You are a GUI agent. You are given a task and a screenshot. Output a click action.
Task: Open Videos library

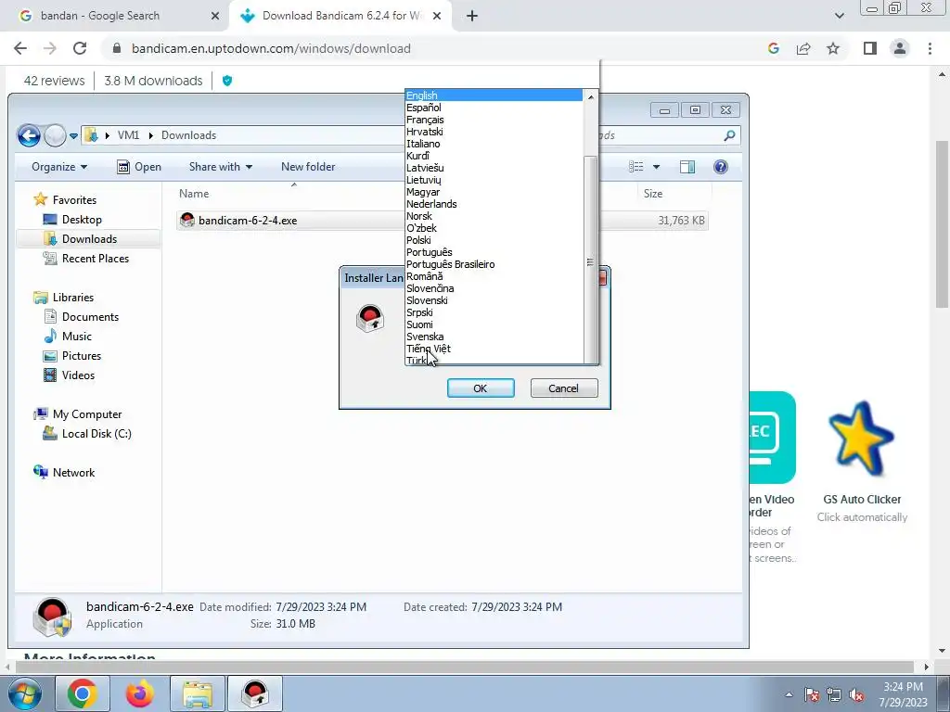point(78,375)
